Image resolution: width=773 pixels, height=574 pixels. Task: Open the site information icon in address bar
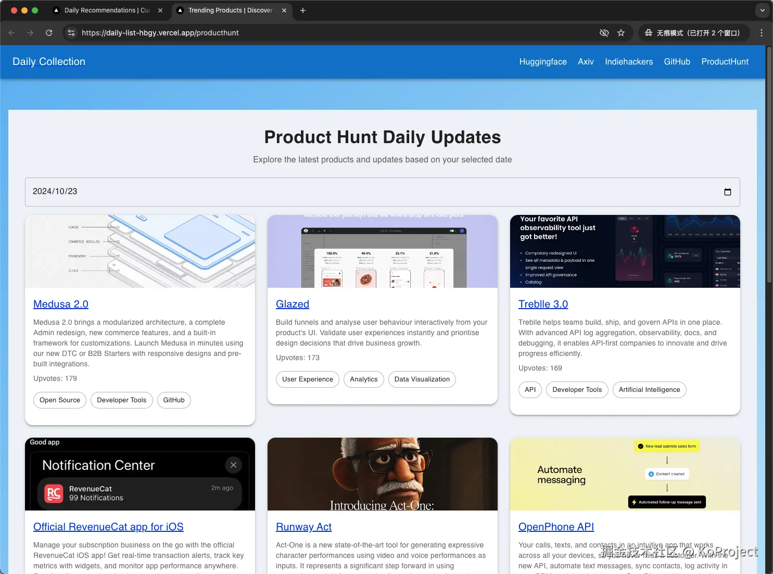[x=71, y=33]
